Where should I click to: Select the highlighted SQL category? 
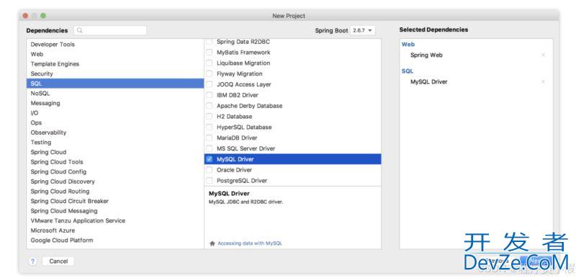(115, 84)
